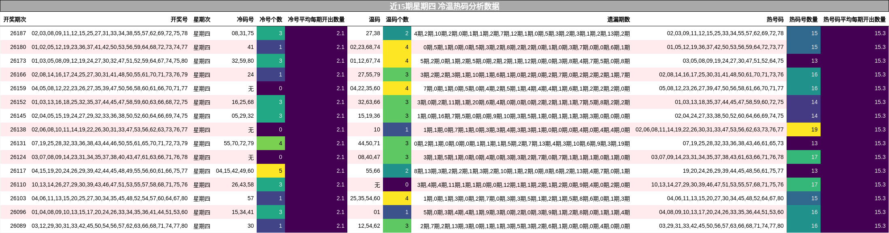Viewport: 889px width, 233px height.
Task: Click warm codes 01,12,67,74
Action: tap(365, 61)
